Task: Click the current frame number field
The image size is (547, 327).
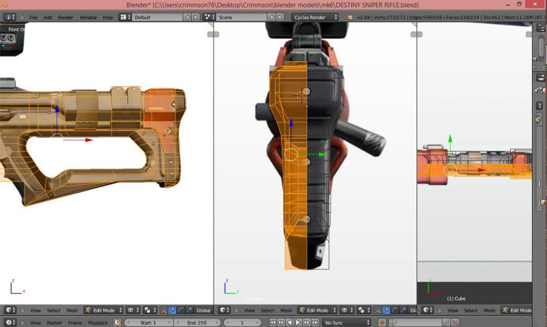Action: [242, 323]
